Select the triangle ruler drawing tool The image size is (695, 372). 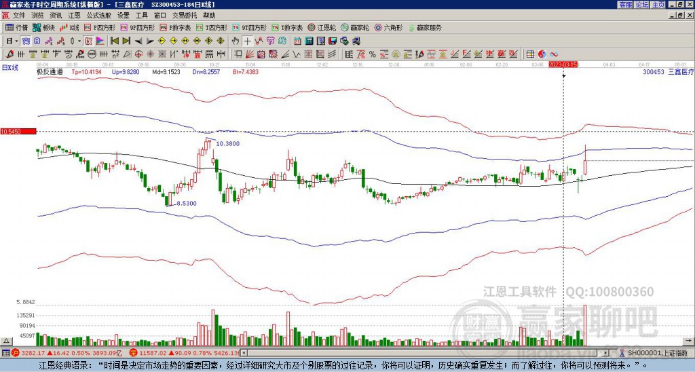click(127, 54)
